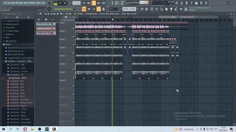Click the undo history power-like icon
236x132 pixels.
(x=177, y=3)
